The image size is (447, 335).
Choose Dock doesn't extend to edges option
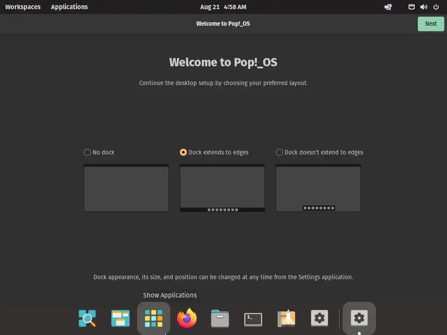pos(320,152)
